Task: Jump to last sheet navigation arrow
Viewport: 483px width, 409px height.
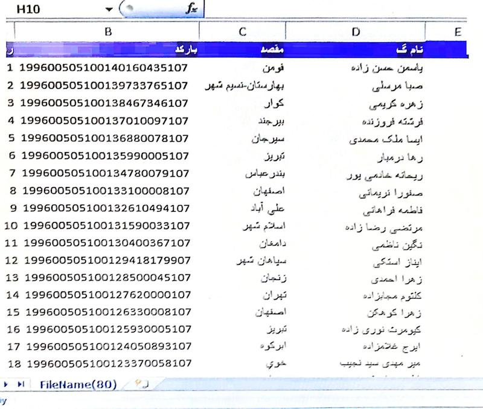Action: (x=21, y=384)
